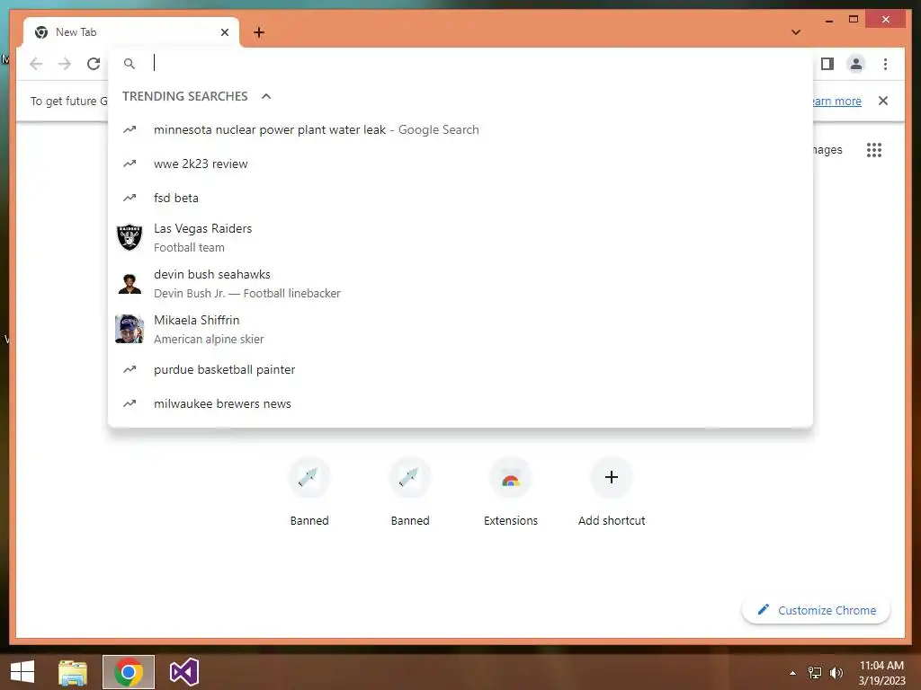Select milwaukee brewers news suggestion
Viewport: 921px width, 690px height.
coord(460,403)
